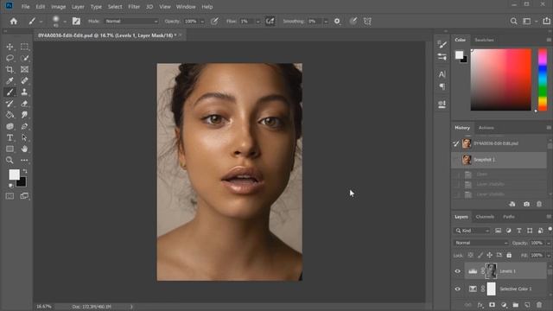Select the Snapshot 1 history state

click(x=499, y=160)
